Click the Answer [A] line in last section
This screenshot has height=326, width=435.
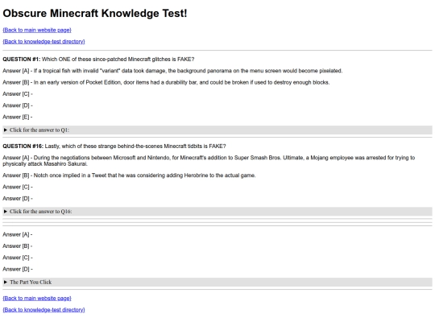click(18, 235)
